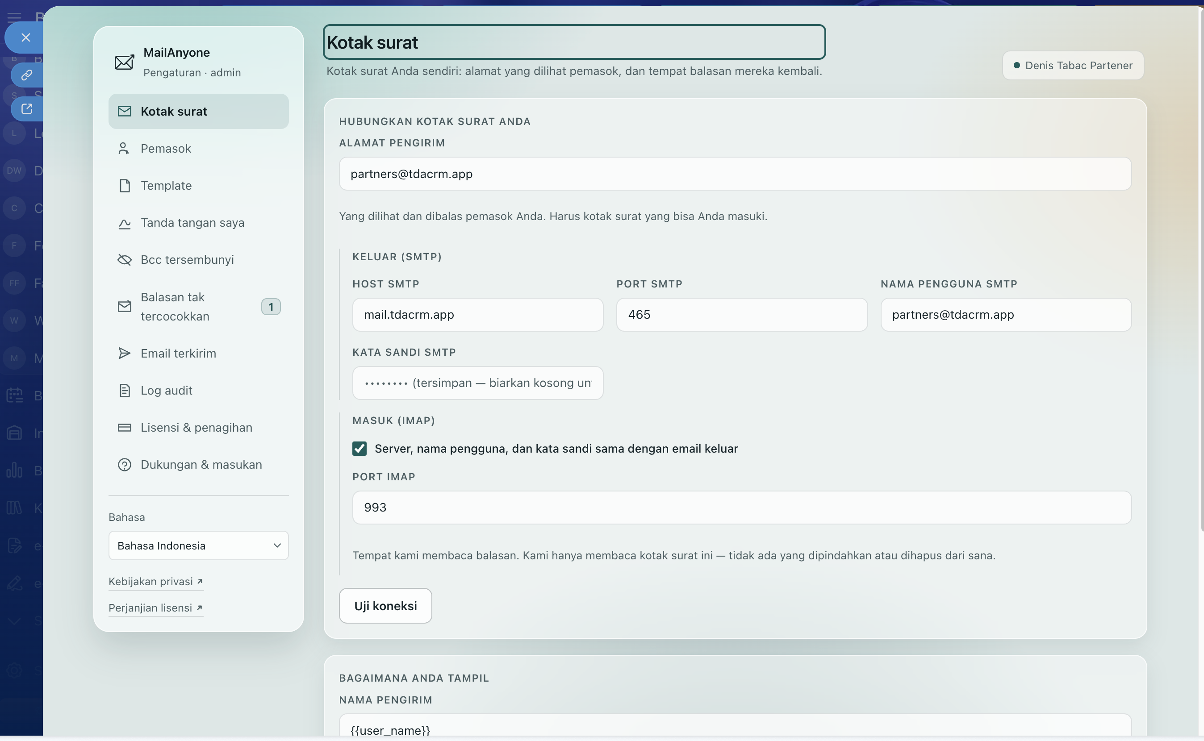Click the Dukungan & masukan help icon

coord(124,465)
